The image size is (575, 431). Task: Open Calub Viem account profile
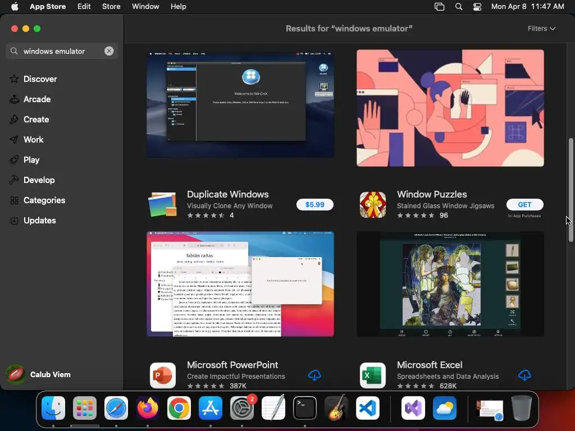(x=39, y=374)
